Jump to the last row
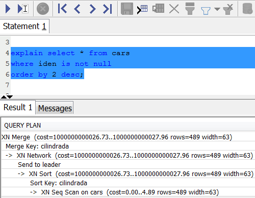255x198 pixels. tap(108, 9)
